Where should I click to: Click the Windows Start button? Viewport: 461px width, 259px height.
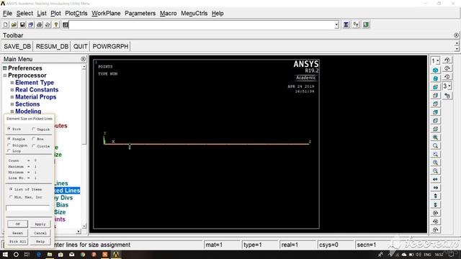point(5,255)
